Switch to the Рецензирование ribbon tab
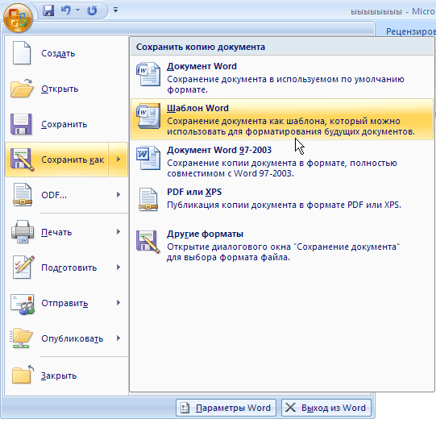 (x=411, y=31)
